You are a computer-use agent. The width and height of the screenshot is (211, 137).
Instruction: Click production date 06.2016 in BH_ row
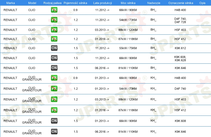click(x=102, y=68)
